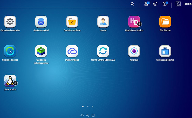Open Guida alla virtualizzazione
The width and height of the screenshot is (192, 118).
pyautogui.click(x=41, y=51)
